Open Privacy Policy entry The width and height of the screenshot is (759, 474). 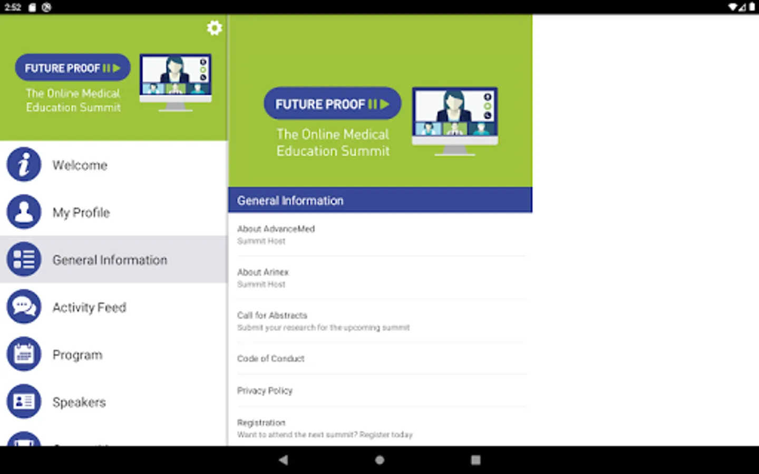pyautogui.click(x=380, y=391)
